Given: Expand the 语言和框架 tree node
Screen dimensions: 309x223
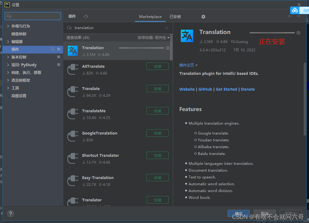Looking at the screenshot, I should (x=8, y=80).
